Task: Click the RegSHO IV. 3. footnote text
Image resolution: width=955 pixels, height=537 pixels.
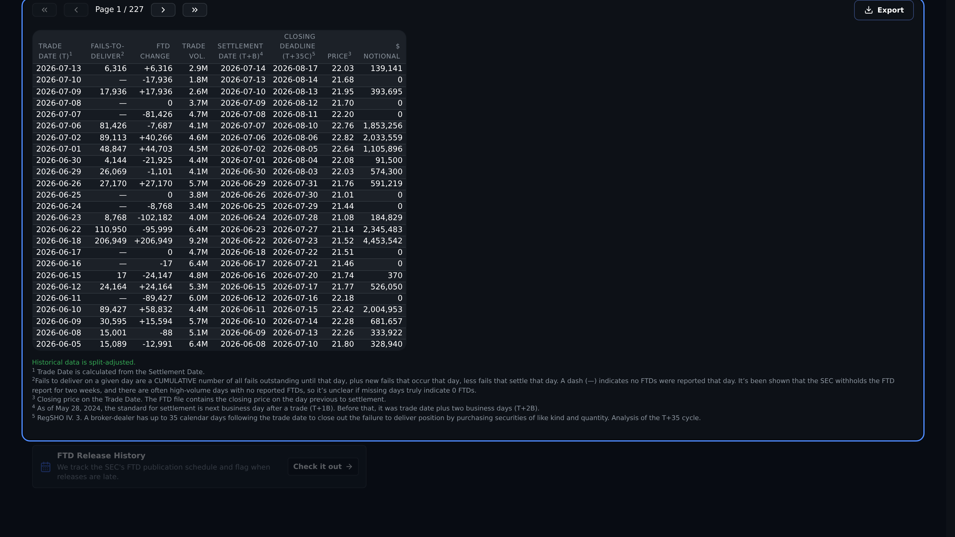Action: (x=366, y=418)
